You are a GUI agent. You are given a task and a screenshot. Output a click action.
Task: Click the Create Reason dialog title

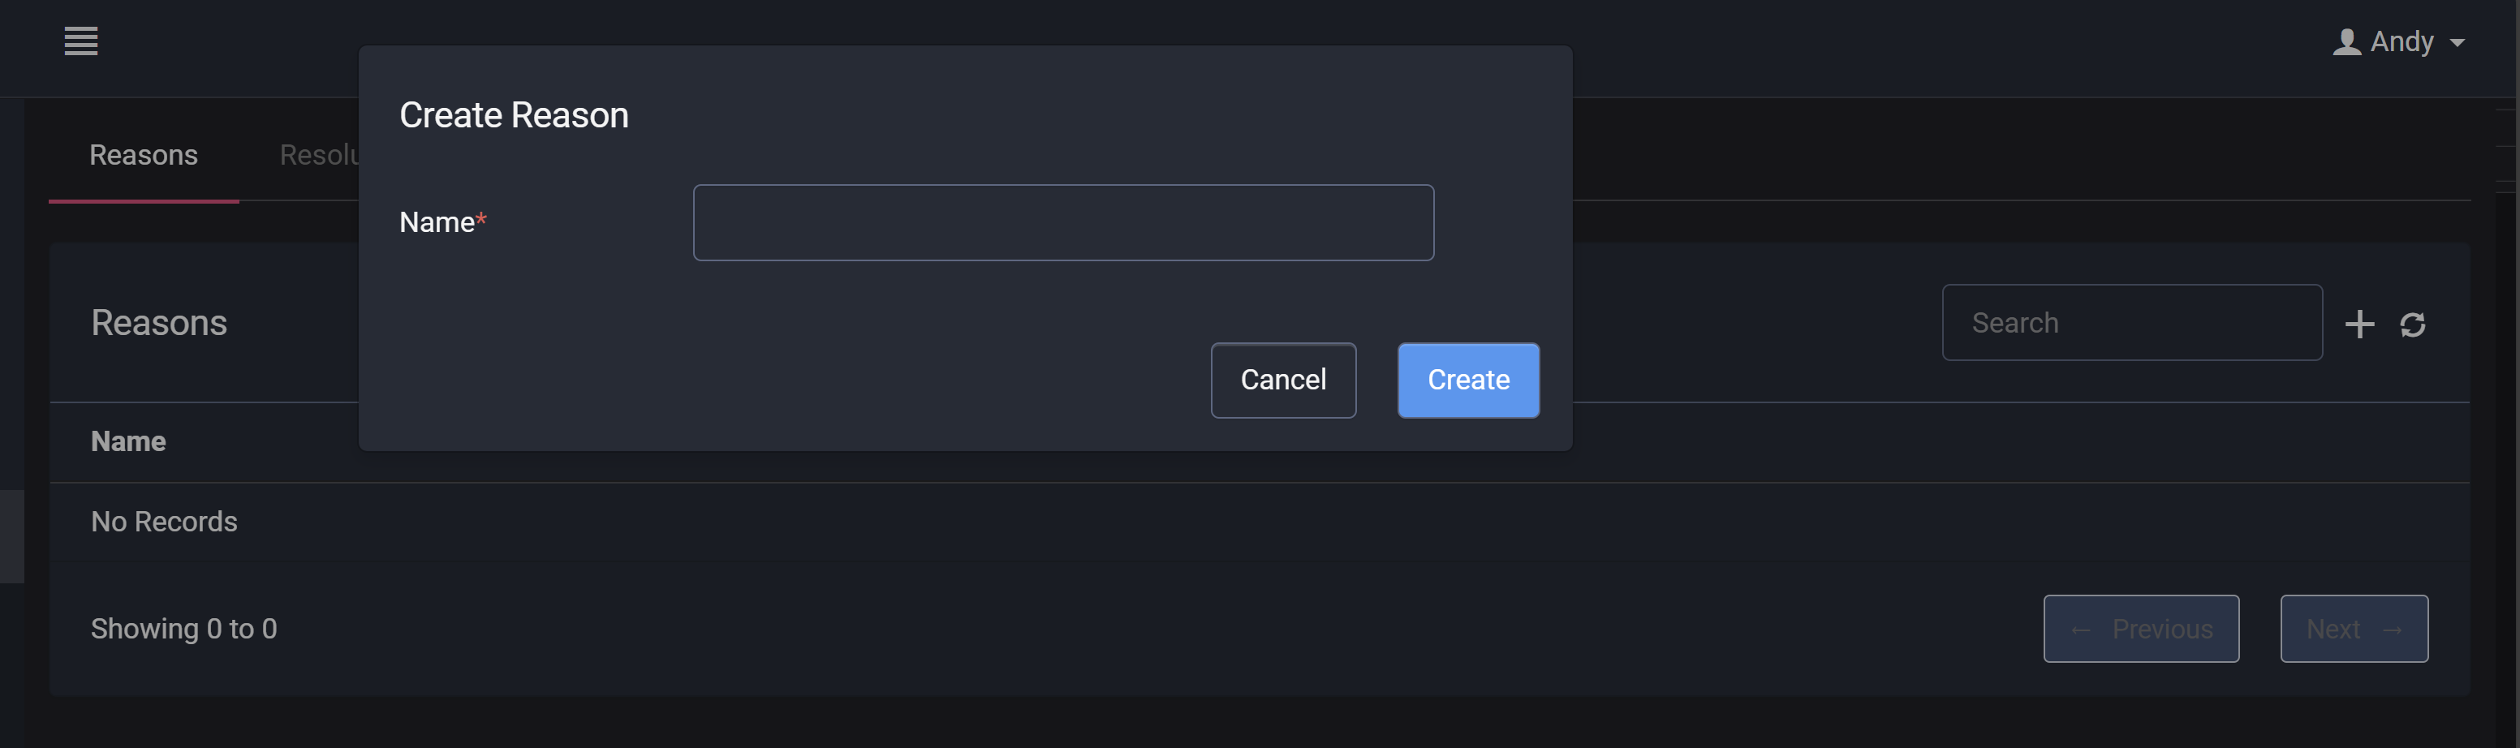[x=514, y=115]
